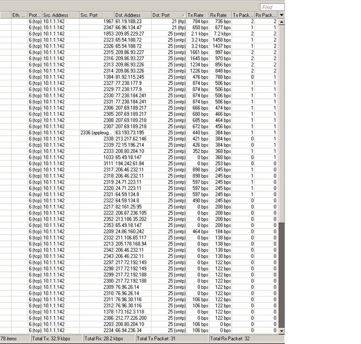
Task: Select row with source port 2297
Action: pyautogui.click(x=138, y=263)
